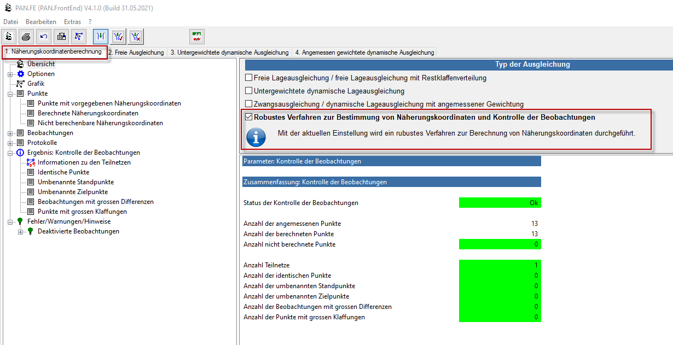Select Berechnete Näherungskoordinaten in the tree
Screen dimensions: 673x345
[x=88, y=113]
